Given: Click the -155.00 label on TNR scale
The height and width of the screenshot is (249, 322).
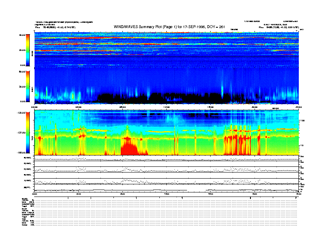Looking at the screenshot, I should pos(21,153).
